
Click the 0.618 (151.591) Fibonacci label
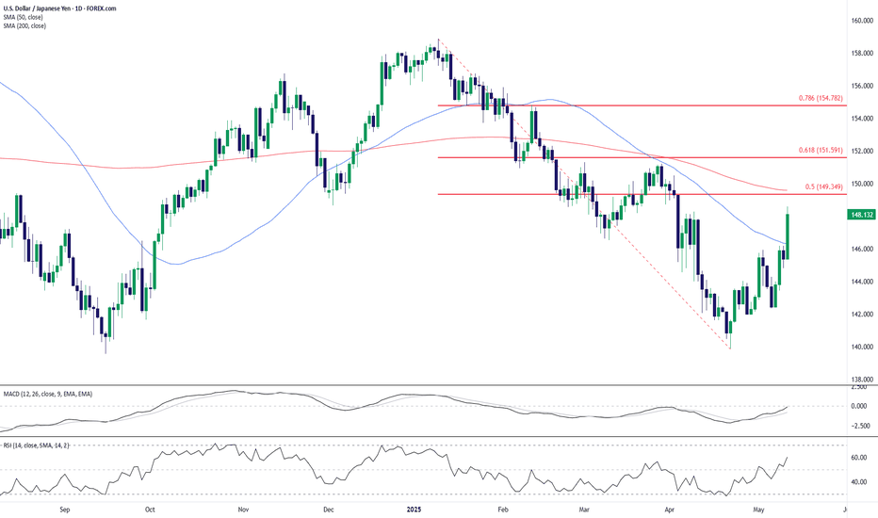tap(821, 150)
